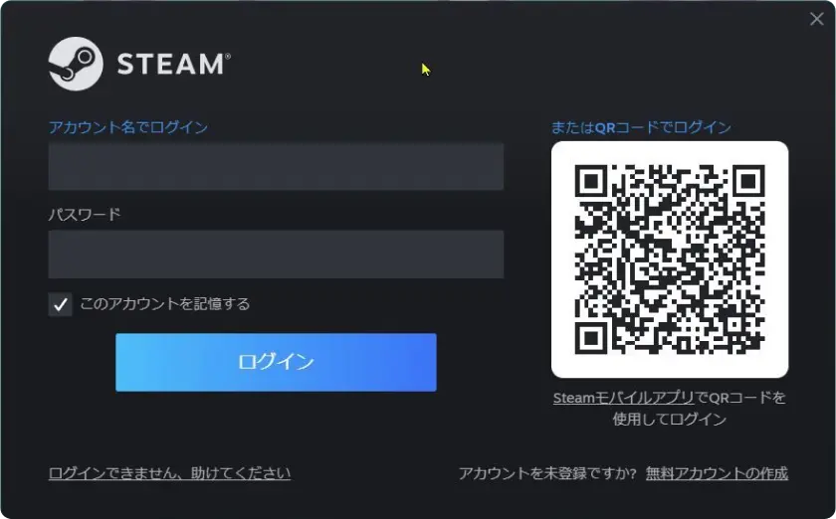The image size is (836, 519).
Task: Open the Steamモバイルアプリ link
Action: point(623,398)
